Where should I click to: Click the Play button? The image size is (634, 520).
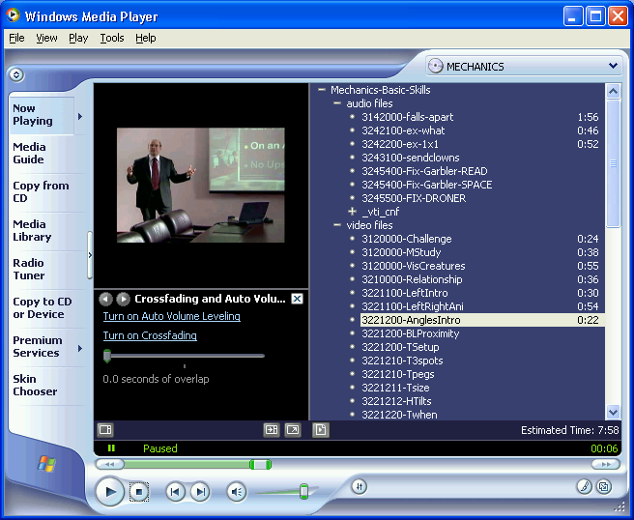coord(109,492)
